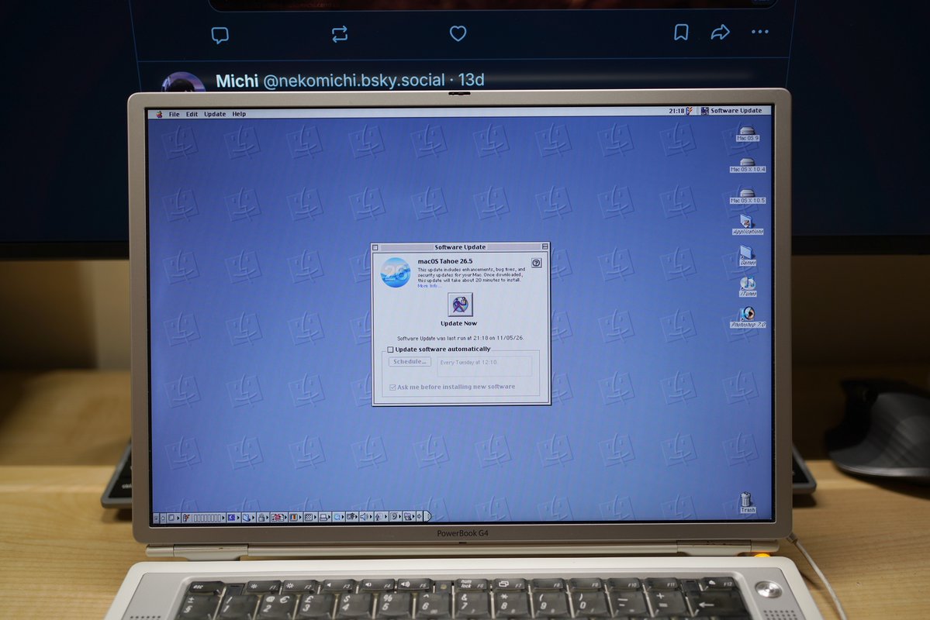Select the Mac OS 9 disk icon

[747, 133]
